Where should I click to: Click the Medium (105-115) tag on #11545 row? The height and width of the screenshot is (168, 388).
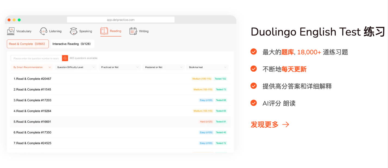203,90
